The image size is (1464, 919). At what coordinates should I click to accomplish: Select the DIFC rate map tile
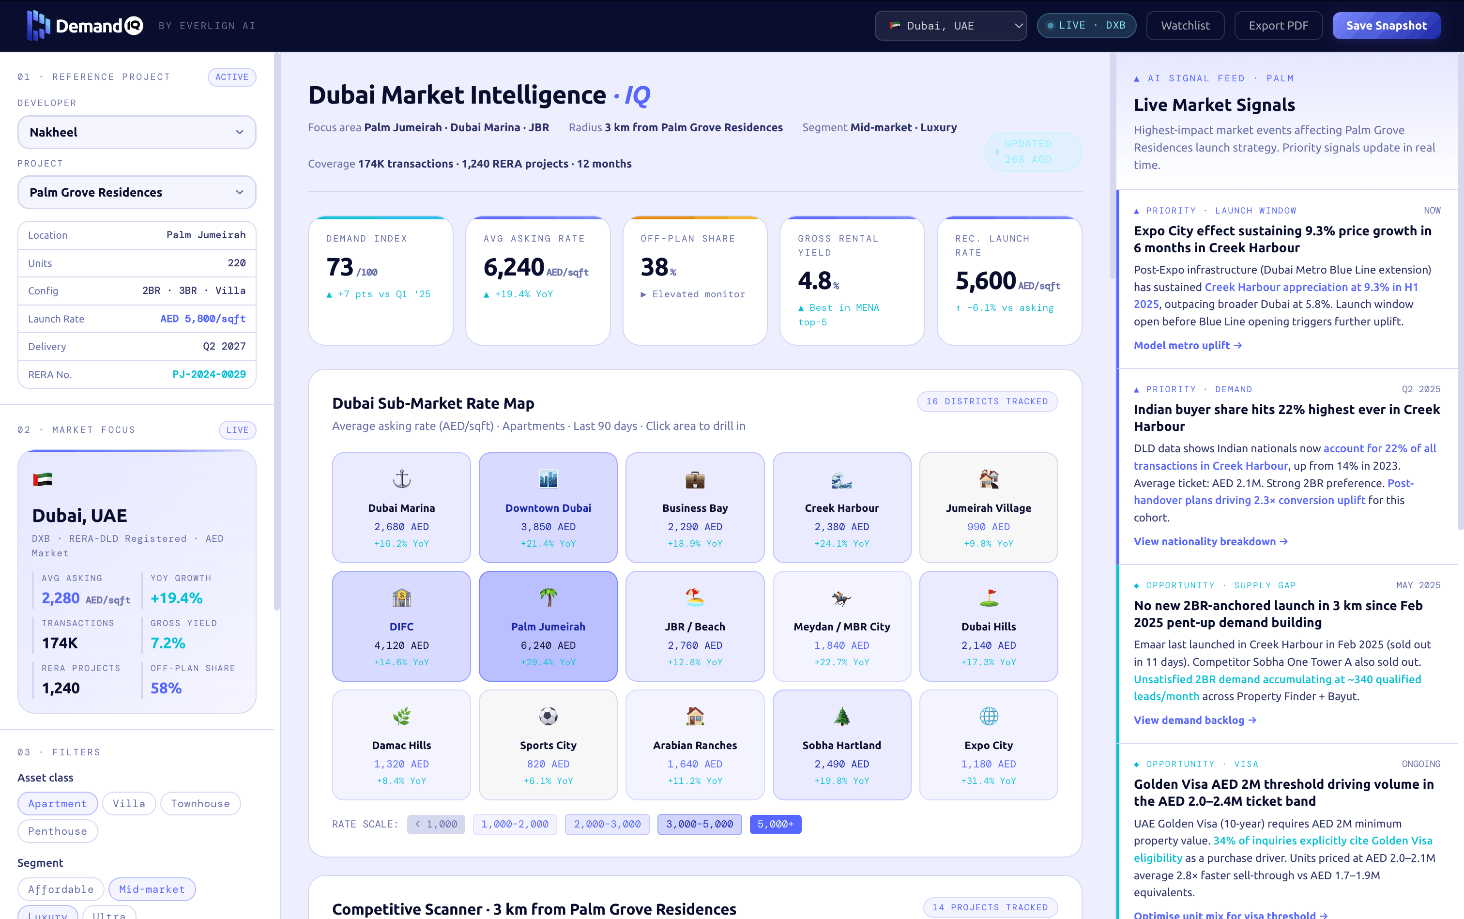[402, 626]
